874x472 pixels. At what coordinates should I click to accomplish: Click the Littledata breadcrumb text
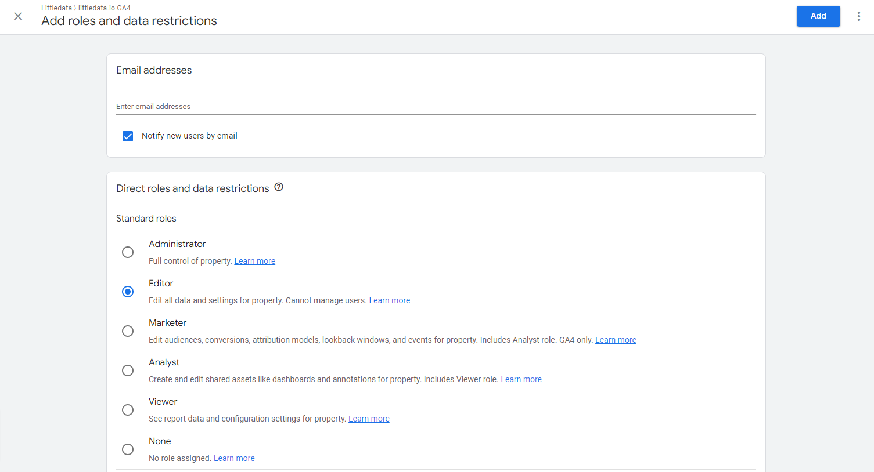[x=56, y=8]
